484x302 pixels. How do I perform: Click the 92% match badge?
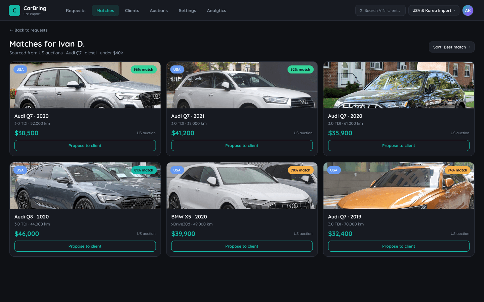click(300, 69)
